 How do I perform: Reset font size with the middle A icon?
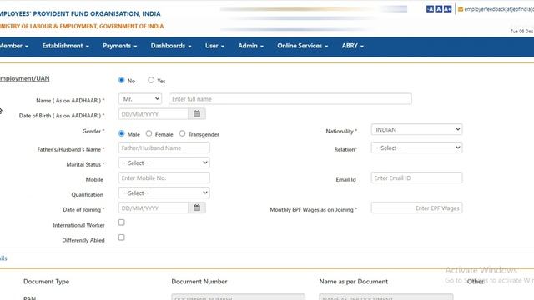point(439,9)
